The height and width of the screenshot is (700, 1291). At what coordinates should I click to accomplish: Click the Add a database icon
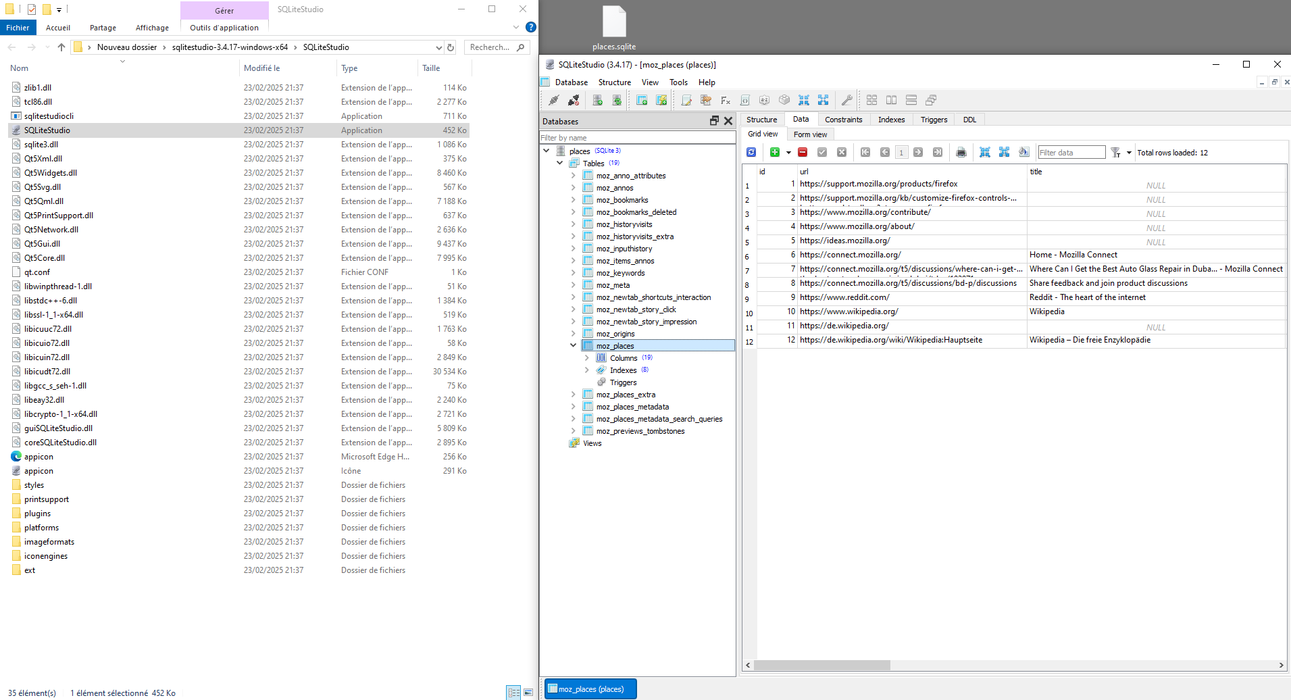click(x=597, y=100)
